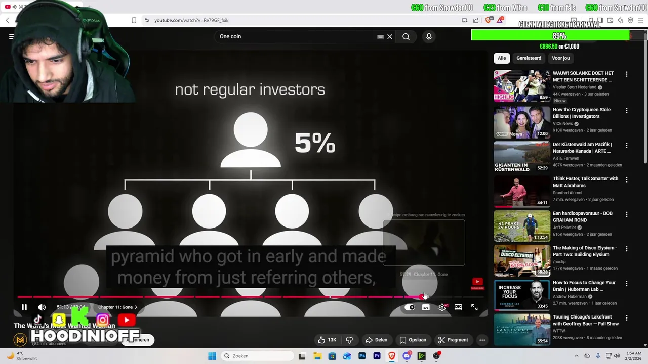This screenshot has width=648, height=364.
Task: Switch to theater mode in the player
Action: point(458,307)
